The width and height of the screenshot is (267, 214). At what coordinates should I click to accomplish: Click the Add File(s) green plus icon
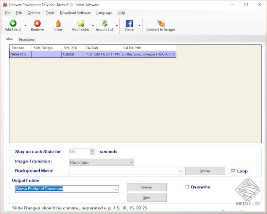click(x=13, y=23)
